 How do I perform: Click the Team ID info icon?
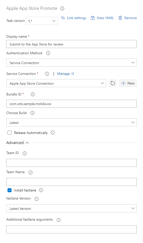[x=25, y=153]
